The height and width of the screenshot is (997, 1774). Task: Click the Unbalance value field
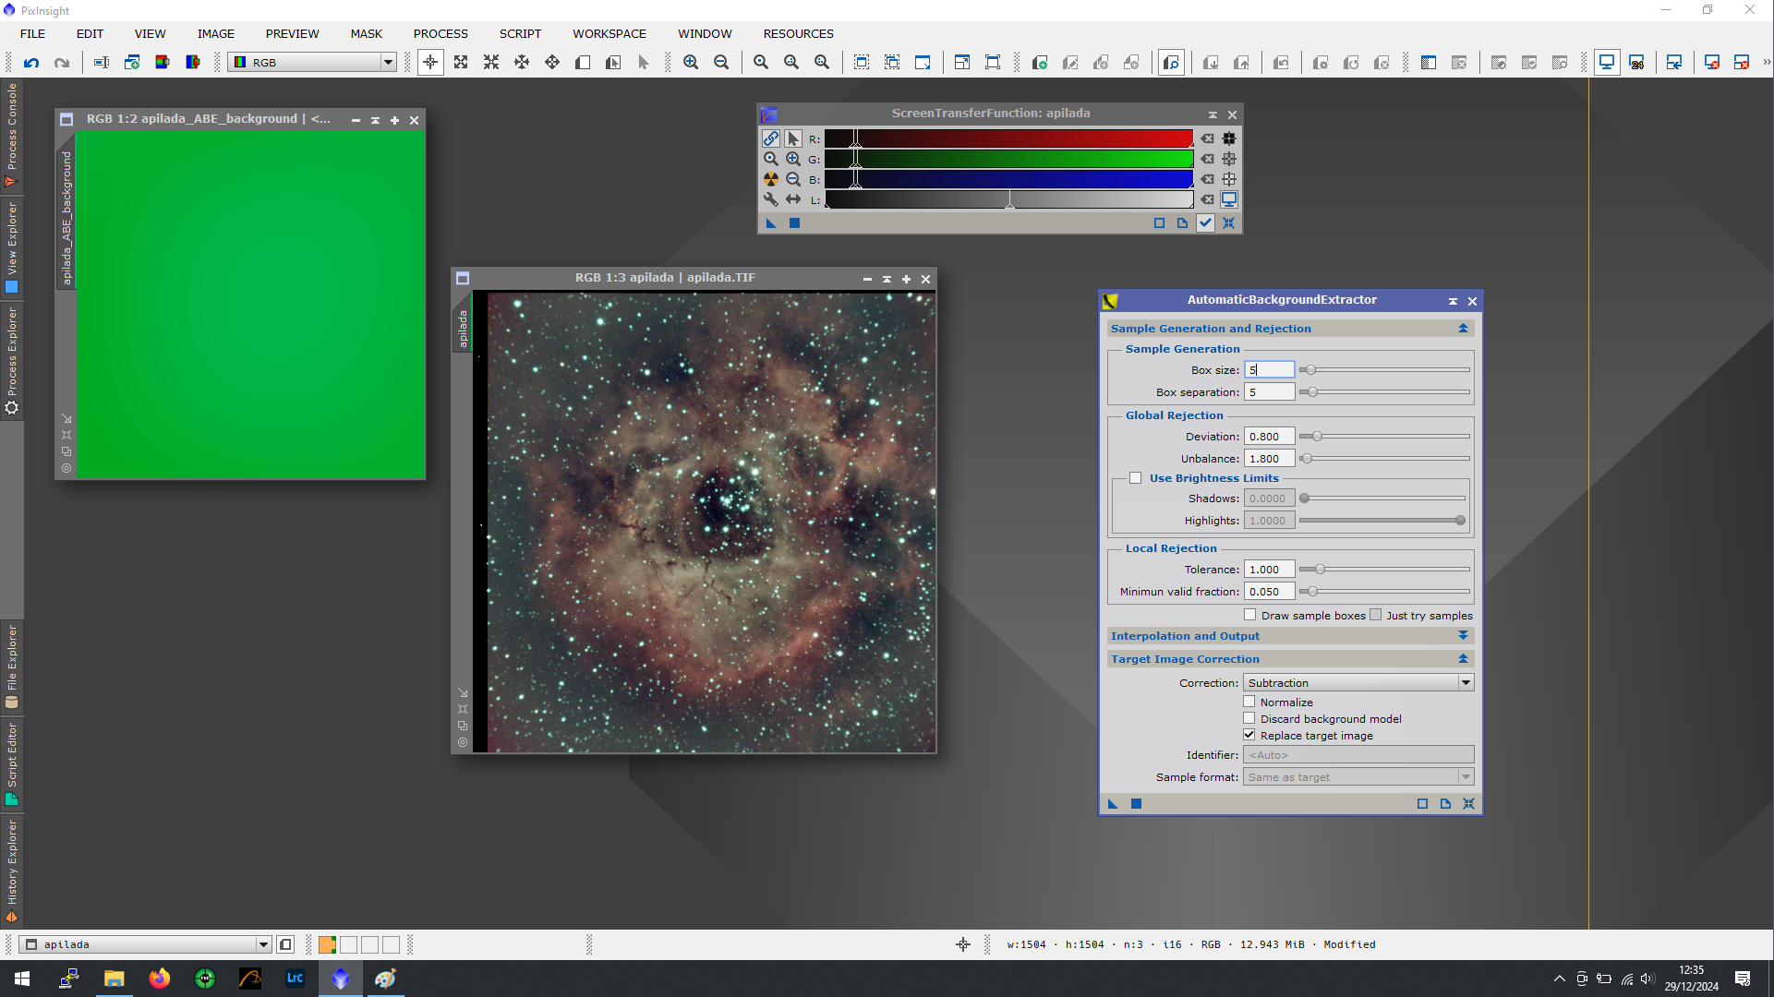click(1269, 459)
